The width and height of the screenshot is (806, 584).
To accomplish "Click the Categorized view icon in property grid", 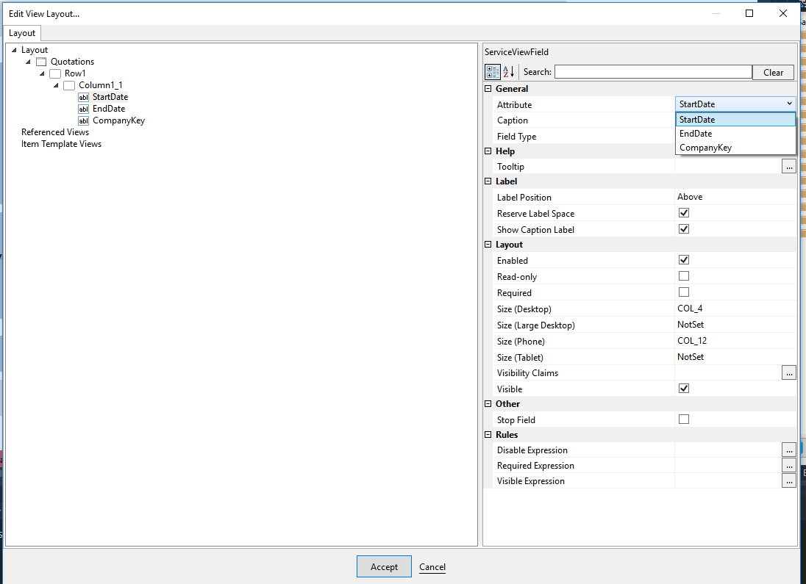I will click(x=493, y=72).
